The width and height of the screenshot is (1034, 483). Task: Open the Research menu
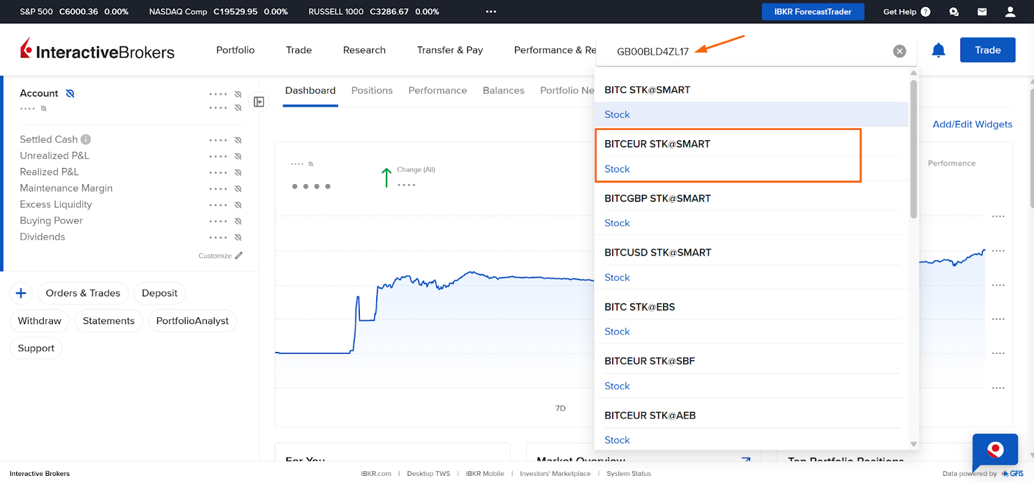click(x=364, y=50)
